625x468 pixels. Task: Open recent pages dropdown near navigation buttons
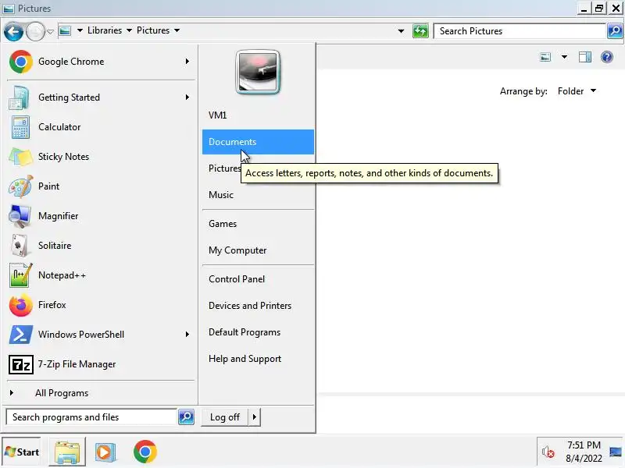[50, 31]
